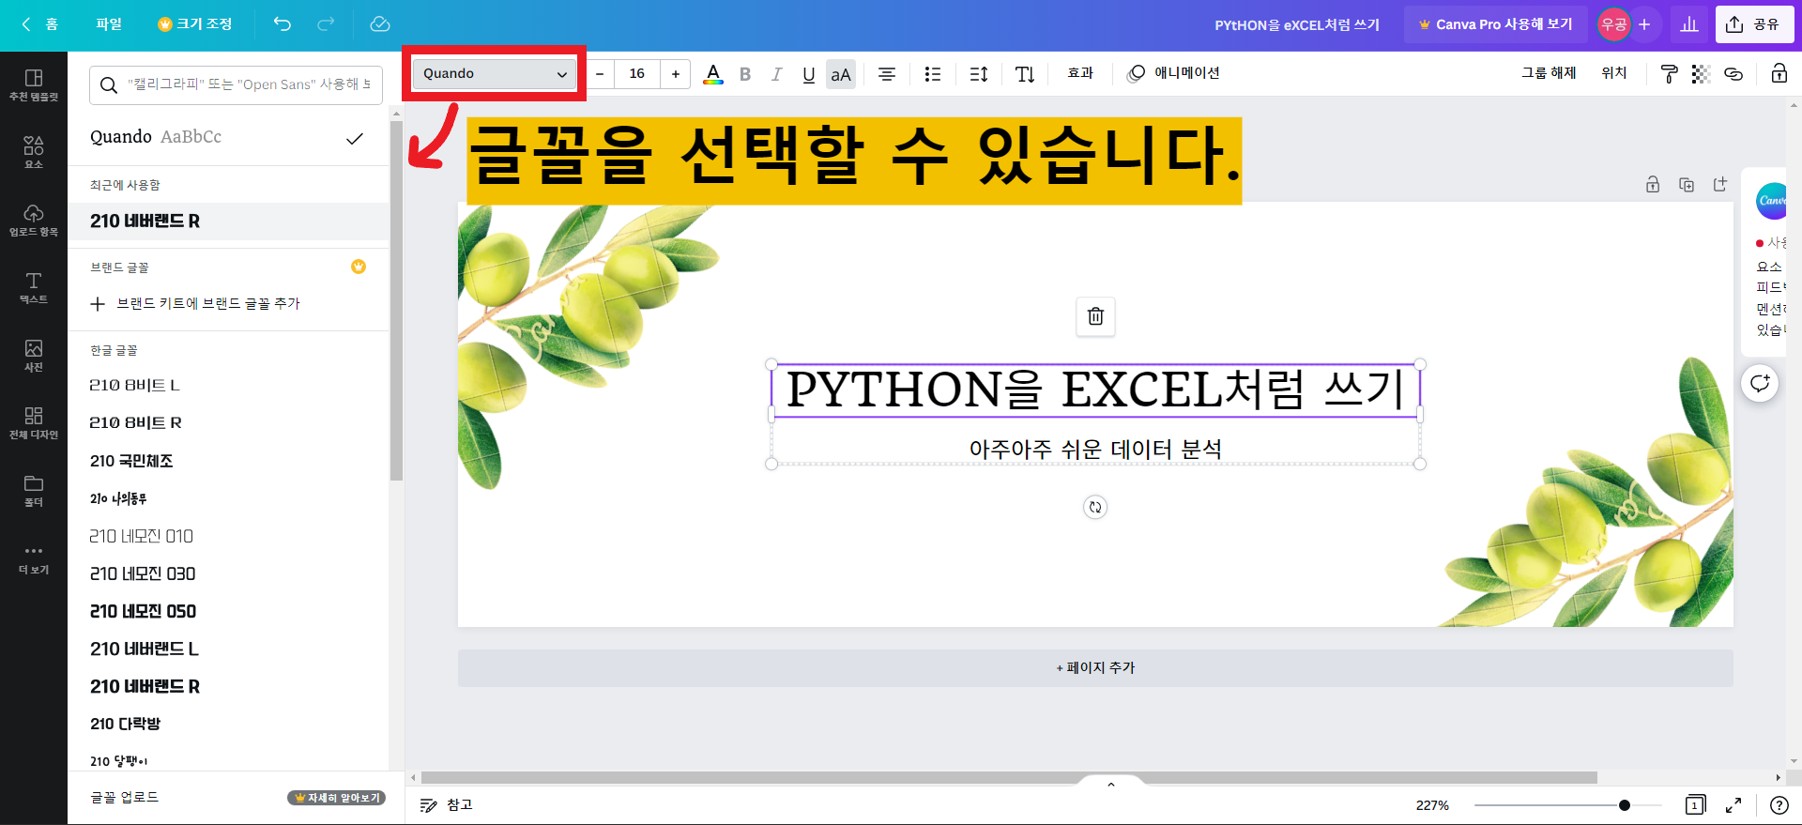Screen dimensions: 1802x825
Task: Click the + 페이지 추가 bar
Action: coord(1095,668)
